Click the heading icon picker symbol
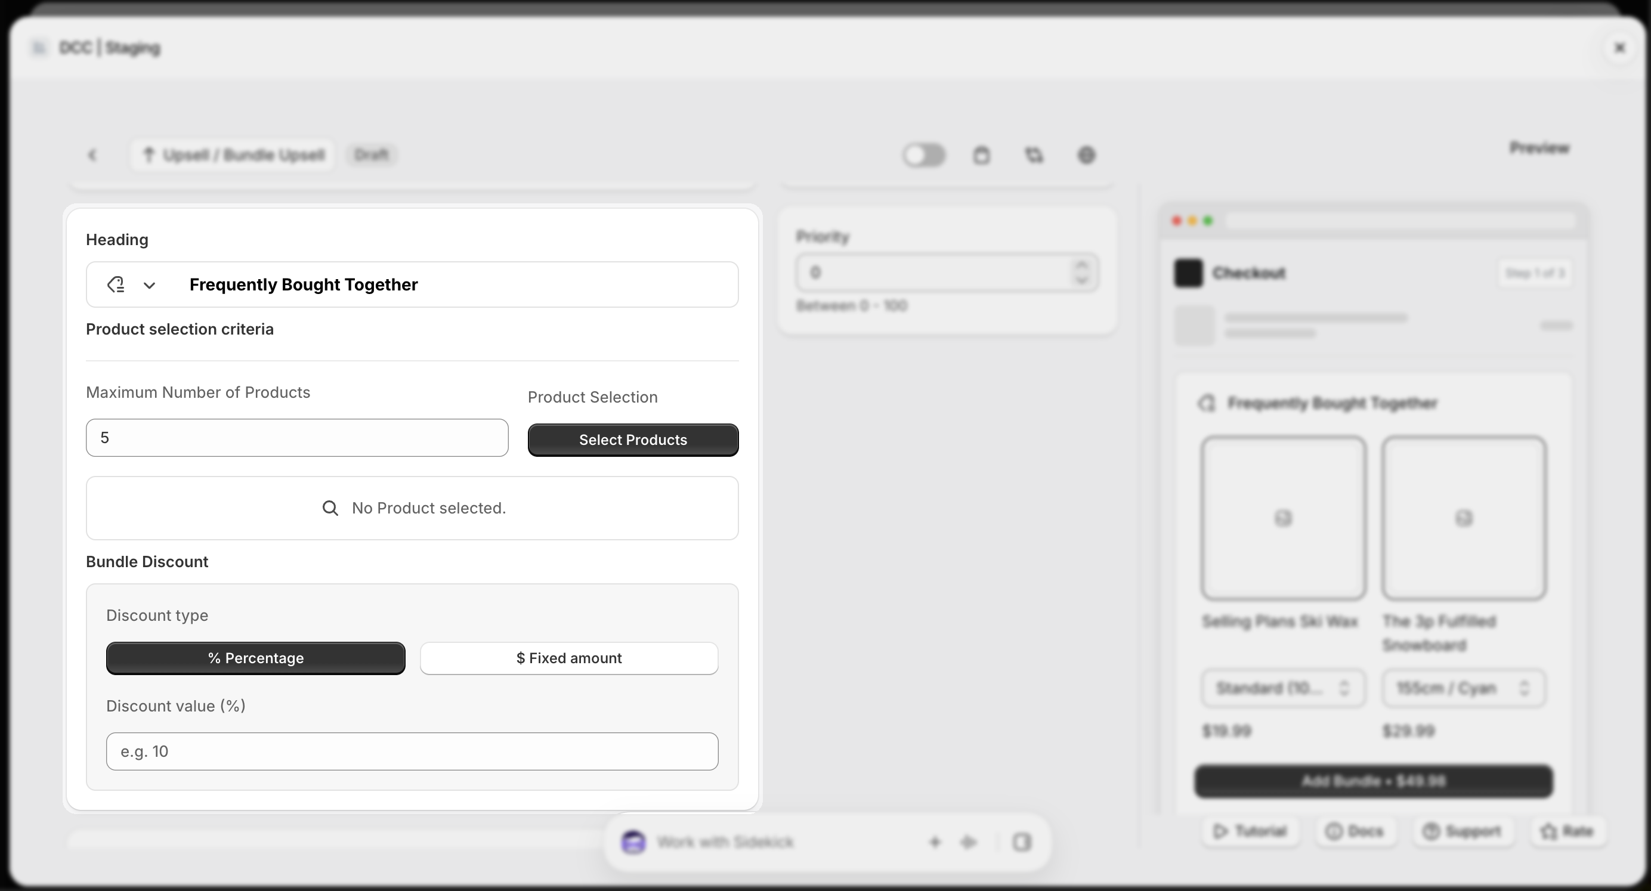Viewport: 1651px width, 891px height. pyautogui.click(x=116, y=284)
